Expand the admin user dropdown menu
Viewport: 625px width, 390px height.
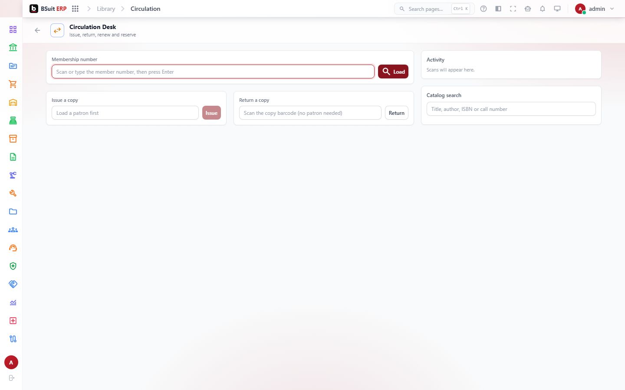pyautogui.click(x=595, y=9)
